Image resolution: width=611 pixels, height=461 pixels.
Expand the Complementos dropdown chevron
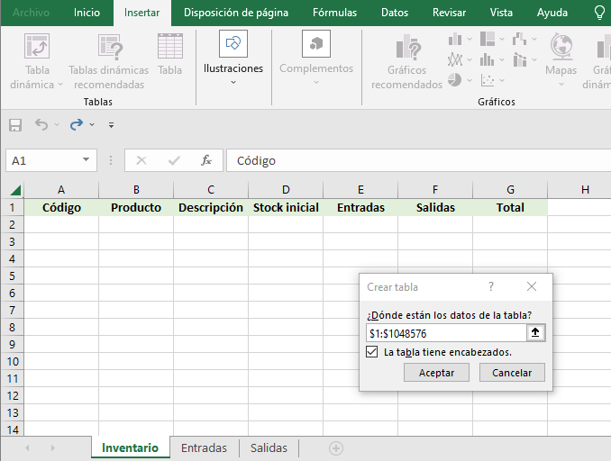pos(316,82)
